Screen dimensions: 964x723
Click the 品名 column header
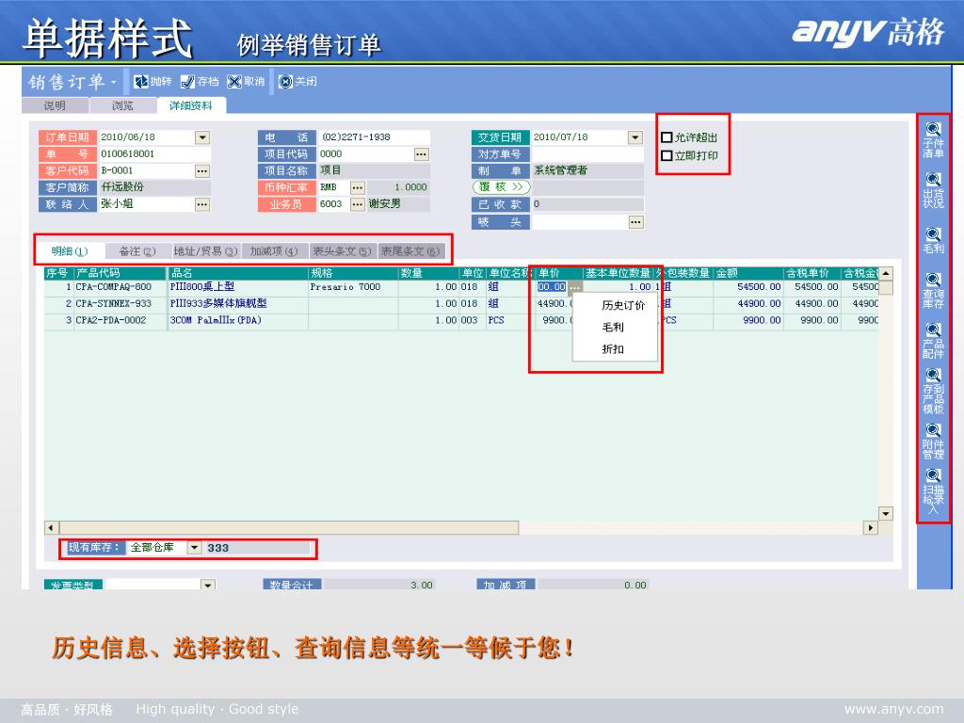[x=238, y=273]
